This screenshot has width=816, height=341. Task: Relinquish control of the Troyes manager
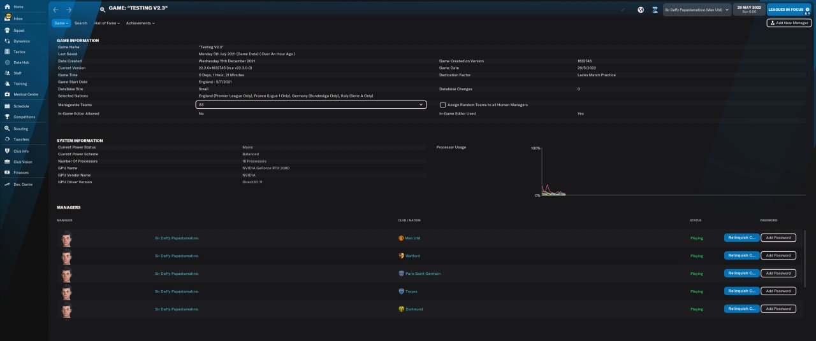pyautogui.click(x=742, y=291)
